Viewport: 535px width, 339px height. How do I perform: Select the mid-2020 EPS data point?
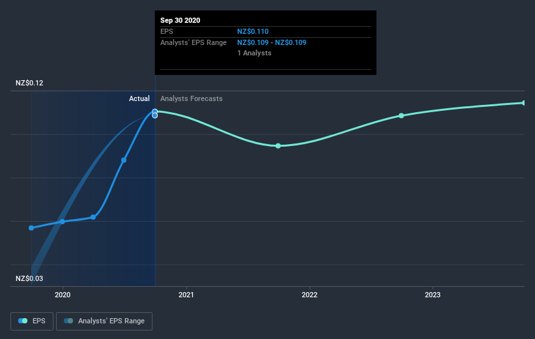124,160
